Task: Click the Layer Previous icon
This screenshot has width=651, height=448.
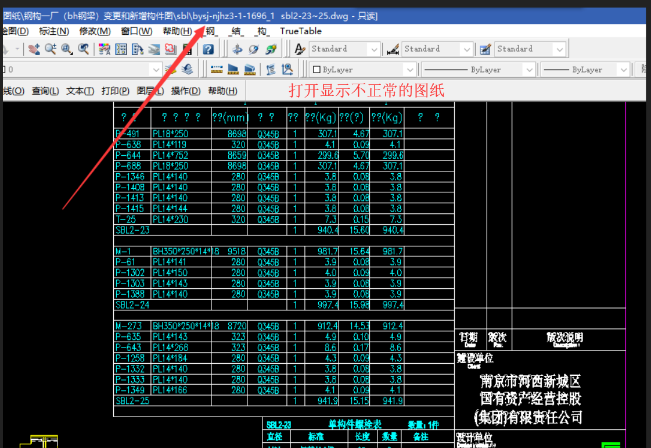Action: 187,69
